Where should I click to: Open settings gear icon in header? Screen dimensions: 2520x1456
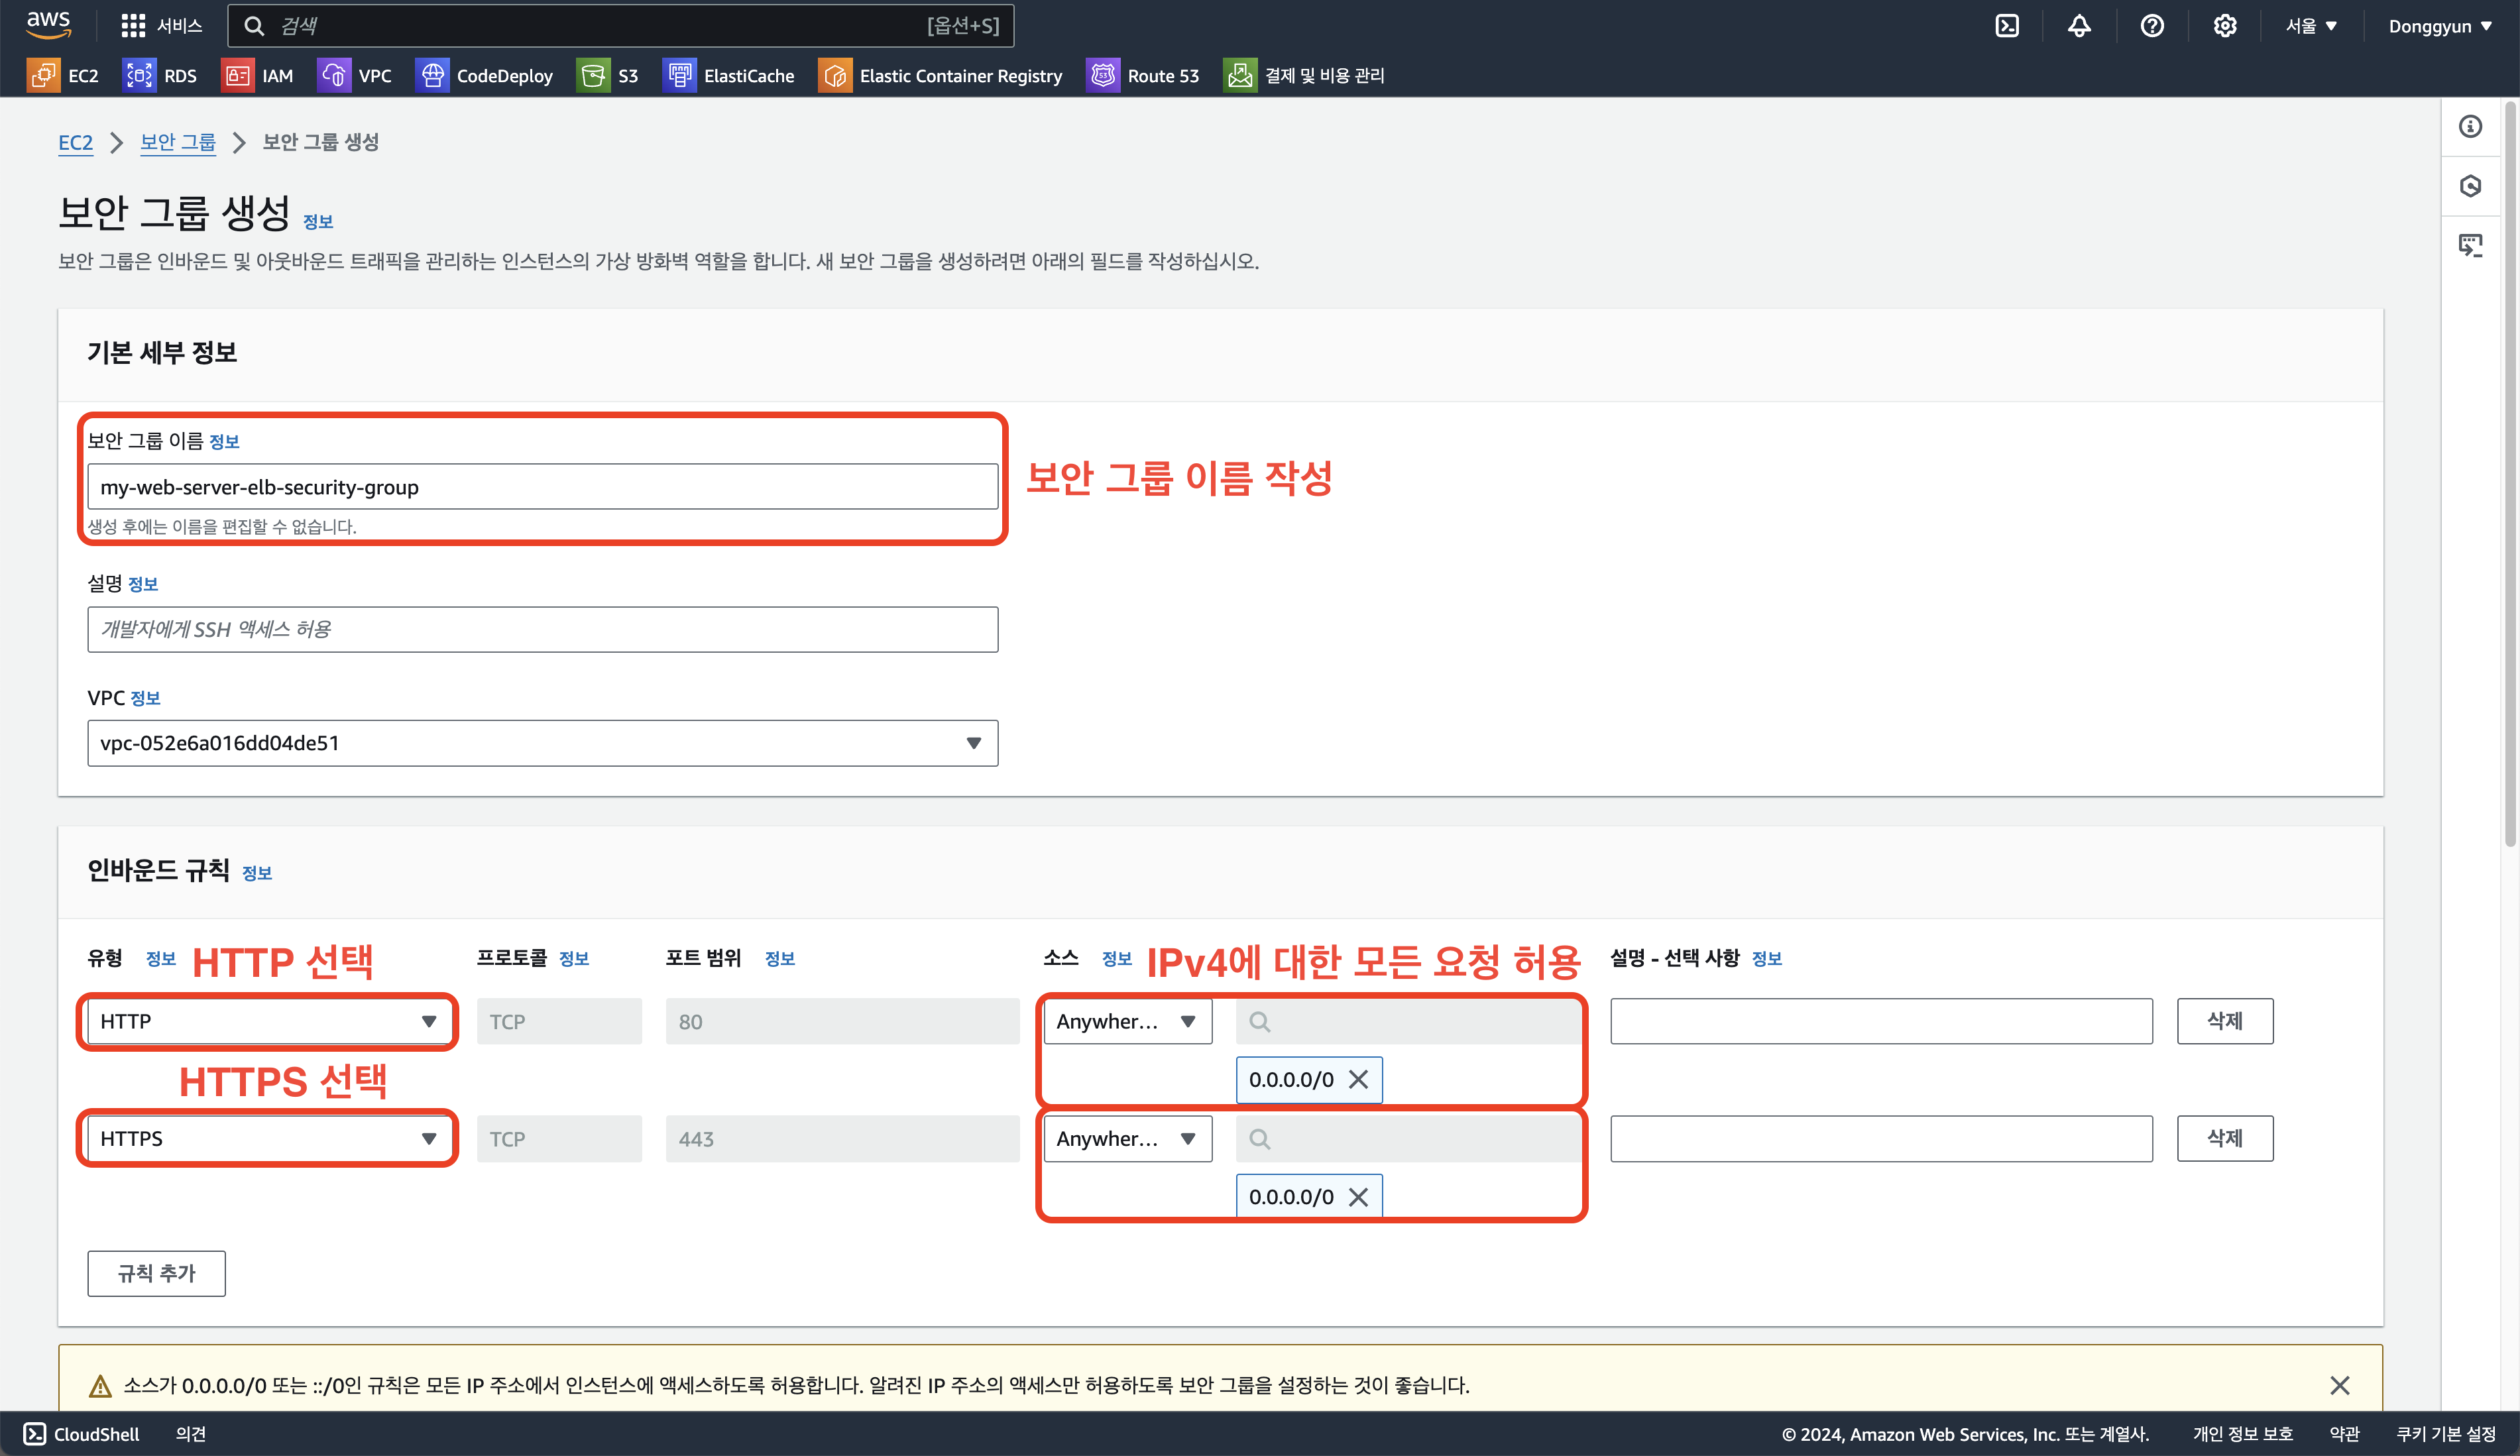2224,26
